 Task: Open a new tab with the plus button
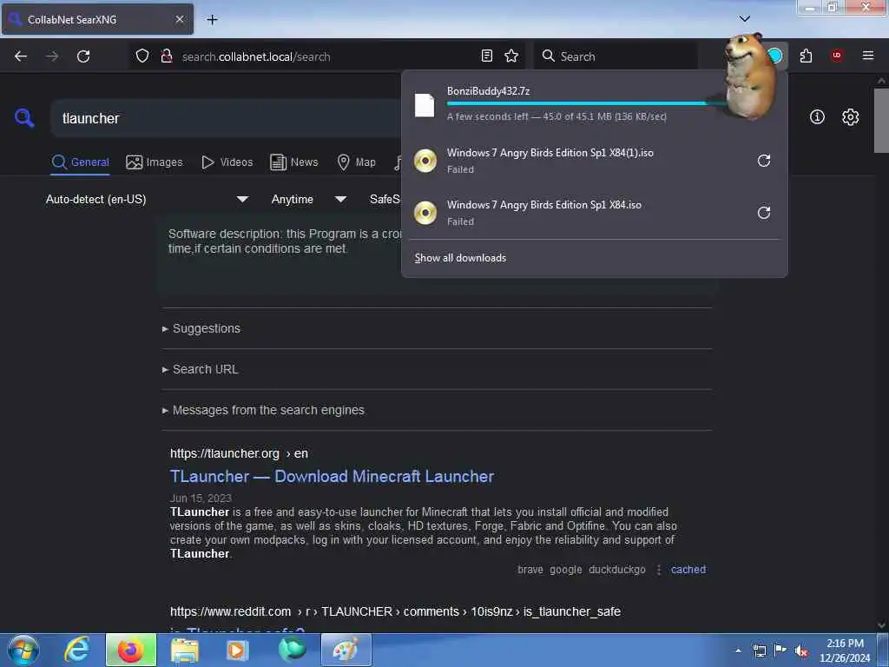tap(212, 20)
